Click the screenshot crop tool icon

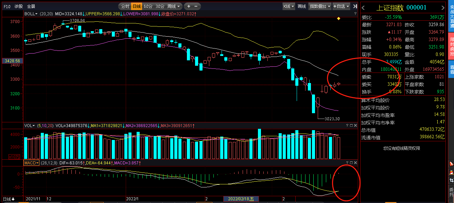451,180
